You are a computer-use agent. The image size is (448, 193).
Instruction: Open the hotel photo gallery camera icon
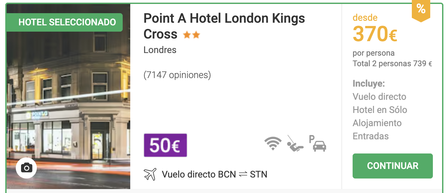point(26,168)
